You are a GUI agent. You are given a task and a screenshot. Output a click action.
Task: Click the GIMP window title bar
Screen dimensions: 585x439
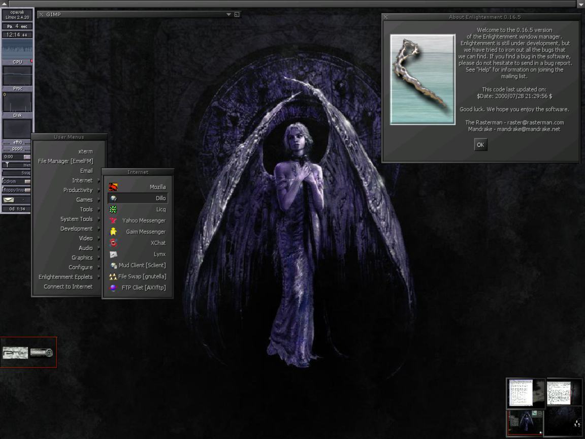pos(139,14)
